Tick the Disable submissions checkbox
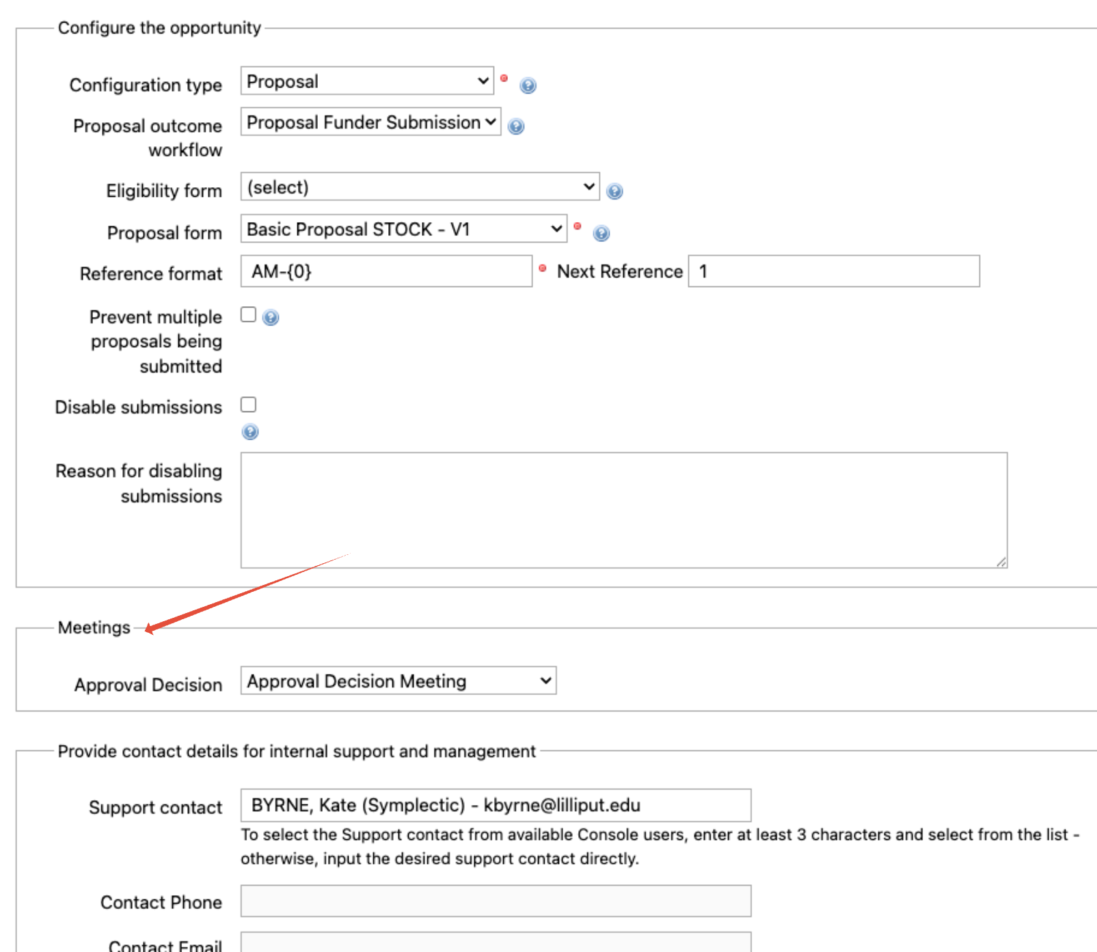Image resolution: width=1097 pixels, height=952 pixels. coord(249,405)
